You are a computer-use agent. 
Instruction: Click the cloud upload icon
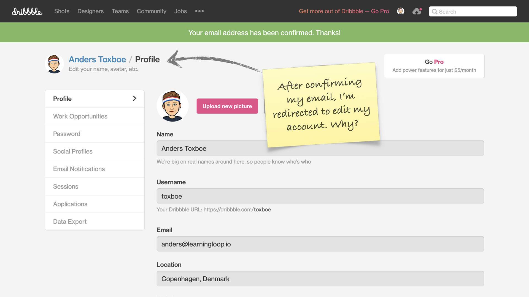click(417, 11)
